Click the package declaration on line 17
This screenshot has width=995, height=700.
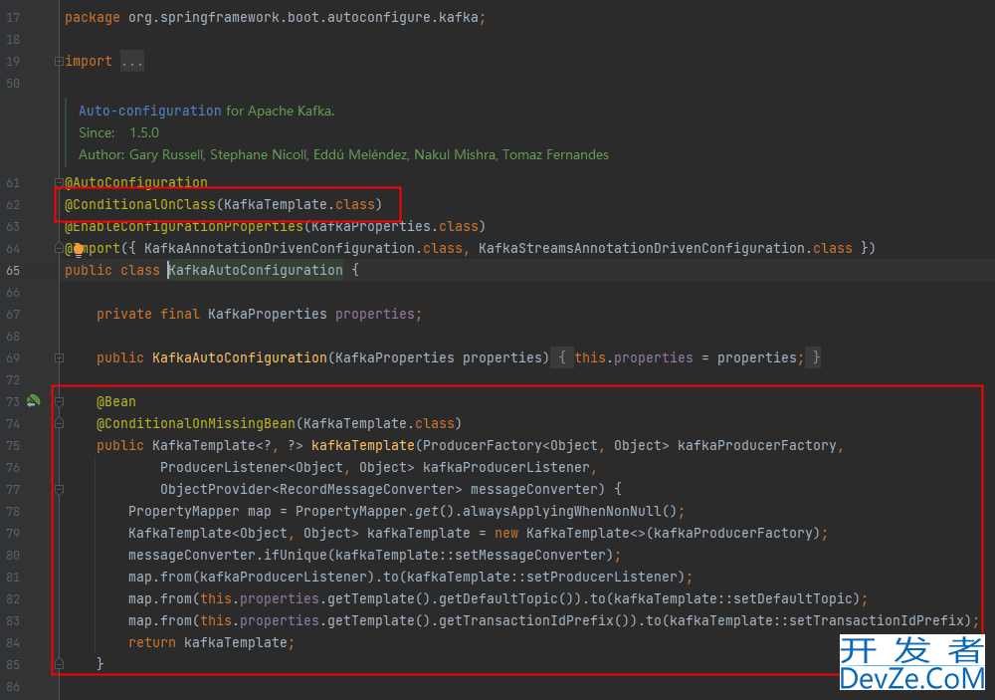276,17
